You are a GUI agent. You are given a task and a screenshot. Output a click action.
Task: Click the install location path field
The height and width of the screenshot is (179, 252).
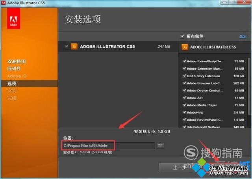(108, 145)
